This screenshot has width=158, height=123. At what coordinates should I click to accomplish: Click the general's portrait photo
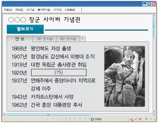125,76
